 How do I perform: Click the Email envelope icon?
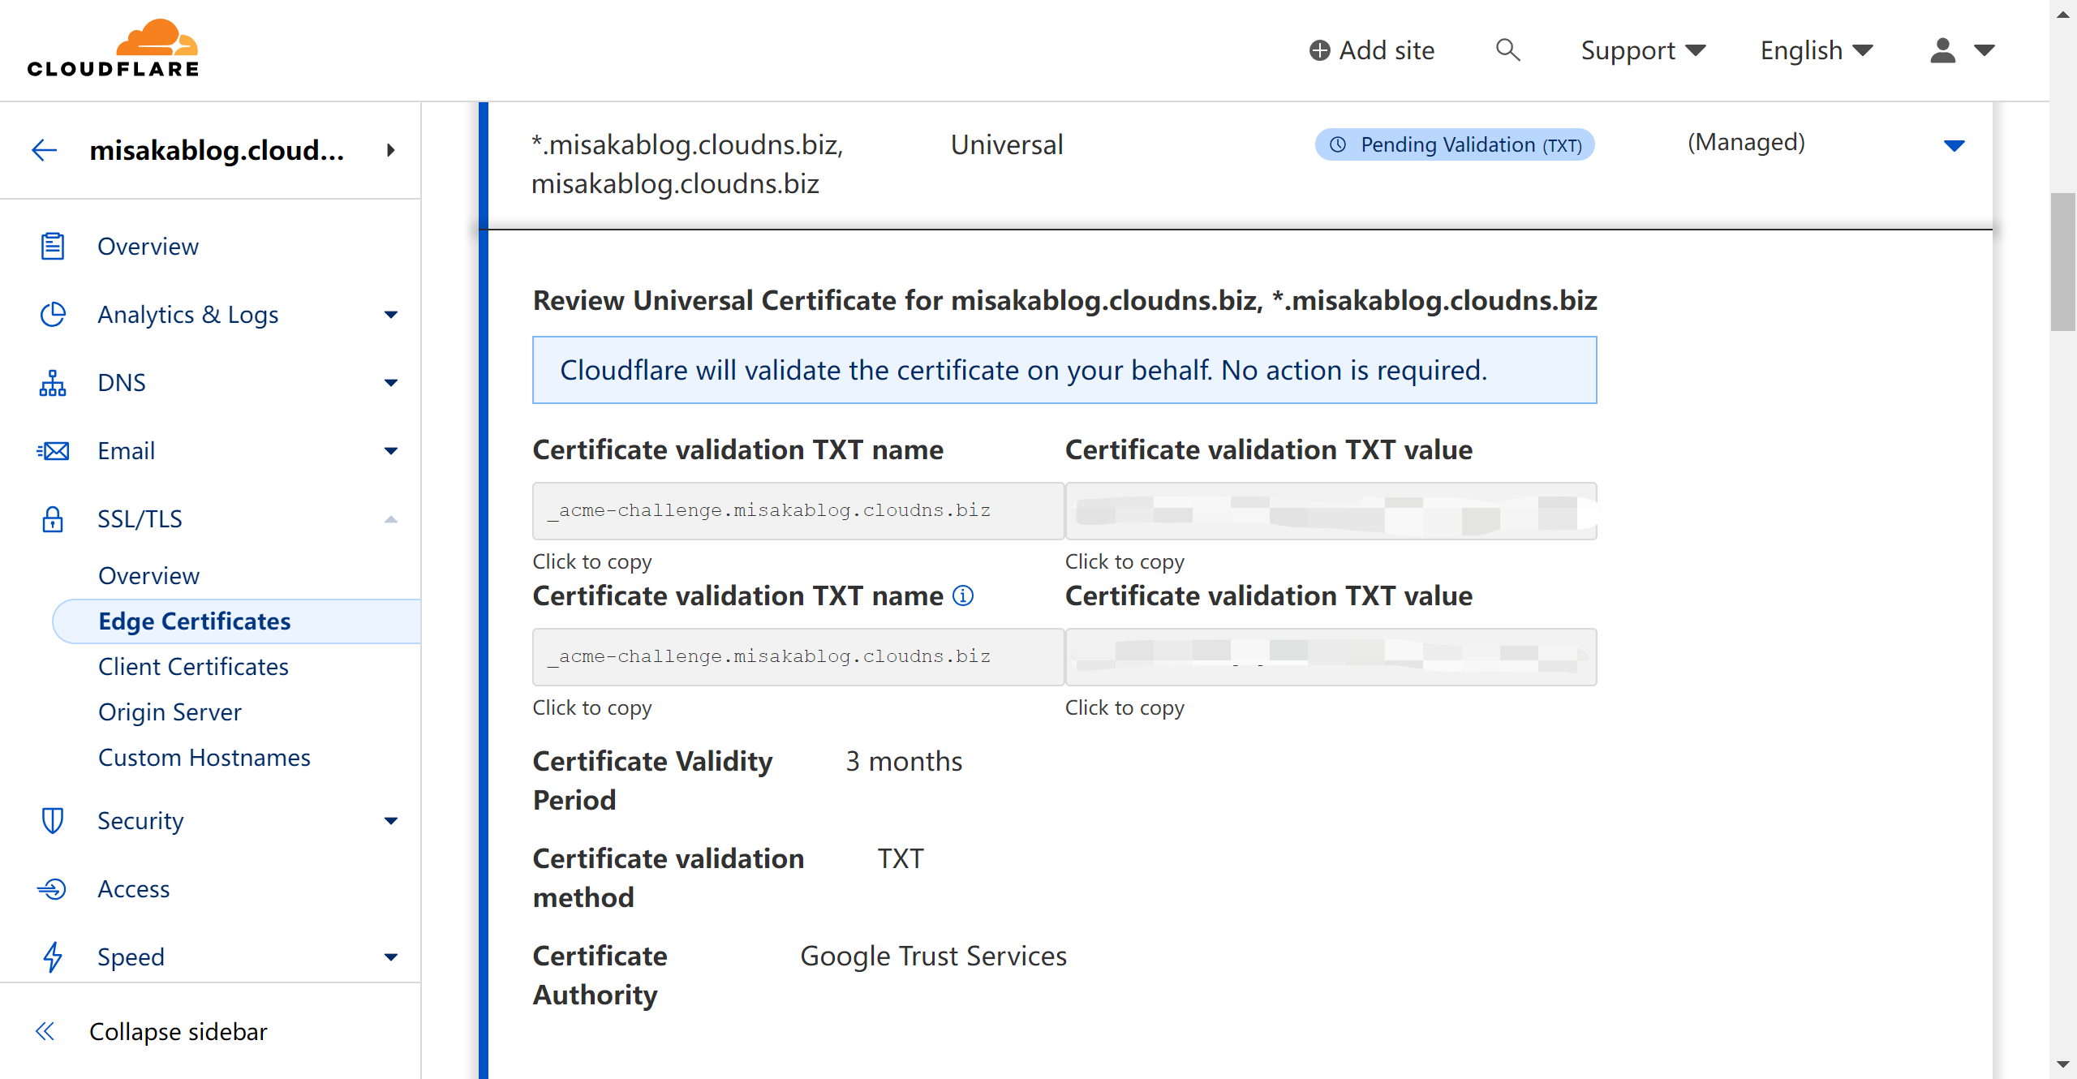(53, 450)
